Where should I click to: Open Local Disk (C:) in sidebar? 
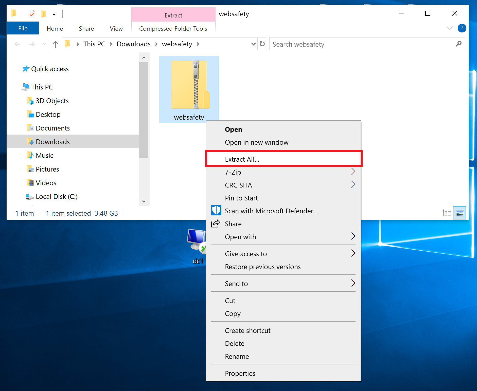click(56, 196)
